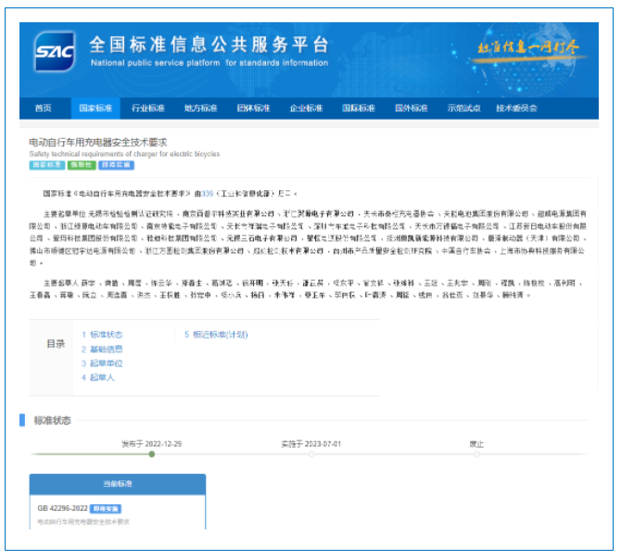This screenshot has height=560, width=621.
Task: Open 企业标准 navigation item
Action: 306,108
